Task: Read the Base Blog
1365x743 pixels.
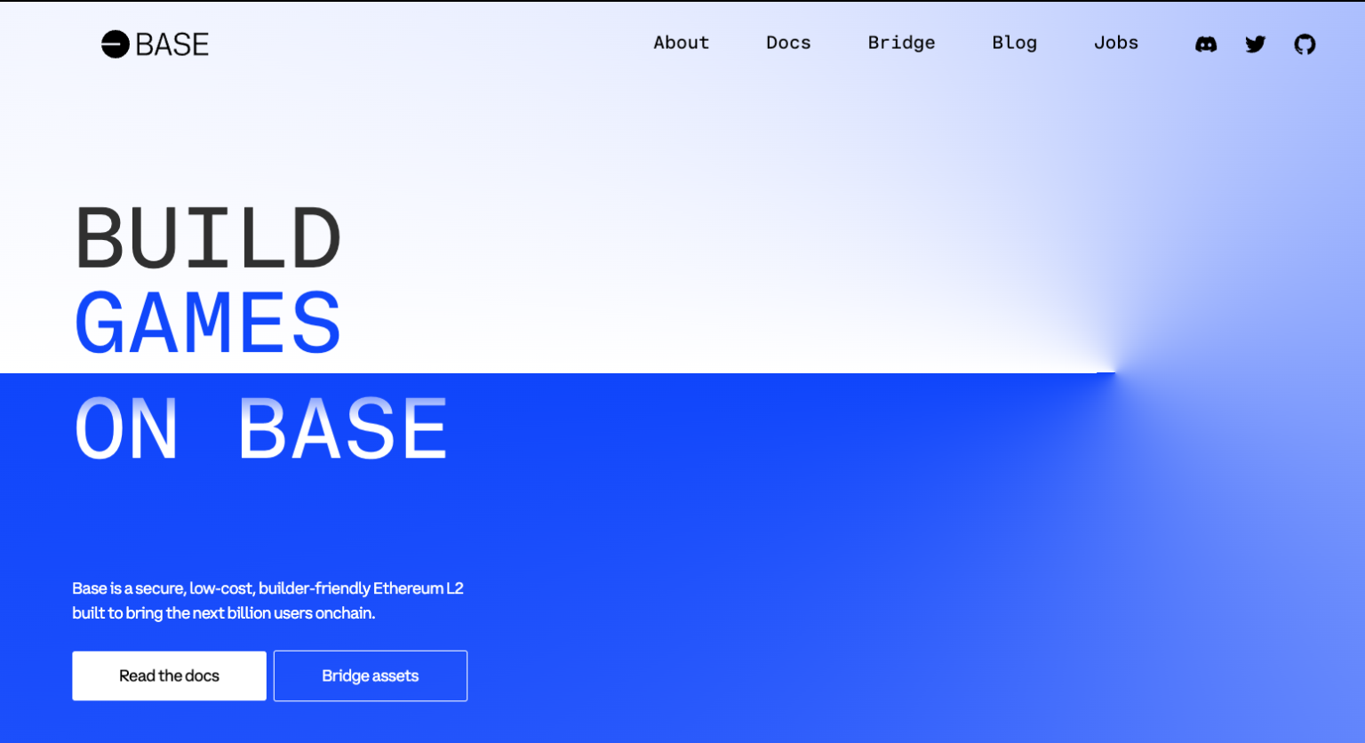Action: pyautogui.click(x=1014, y=43)
